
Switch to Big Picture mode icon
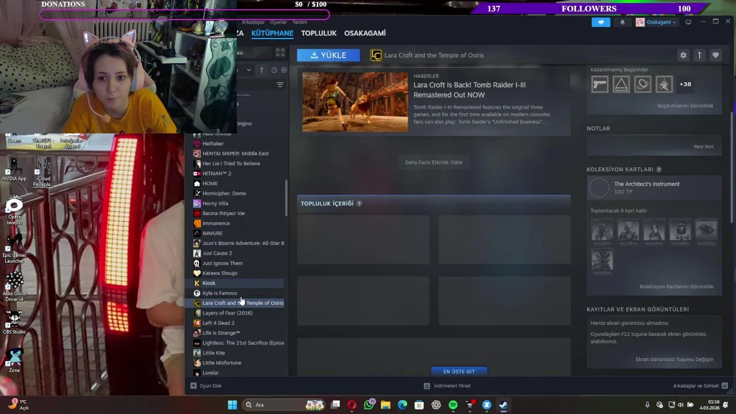point(689,22)
